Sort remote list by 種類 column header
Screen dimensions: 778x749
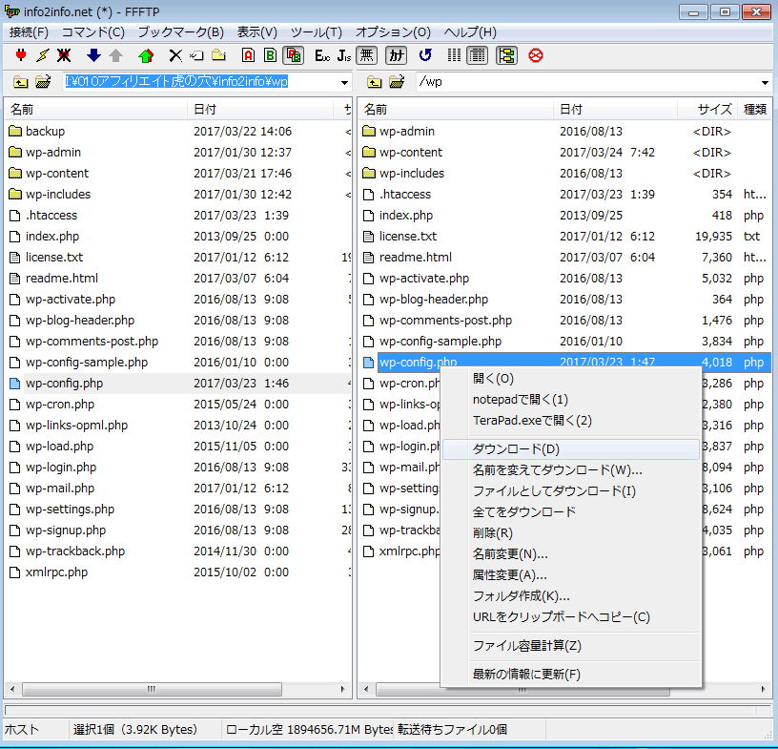point(754,110)
